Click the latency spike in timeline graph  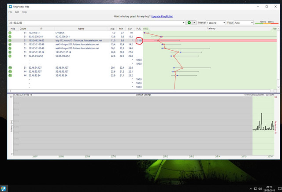point(261,121)
